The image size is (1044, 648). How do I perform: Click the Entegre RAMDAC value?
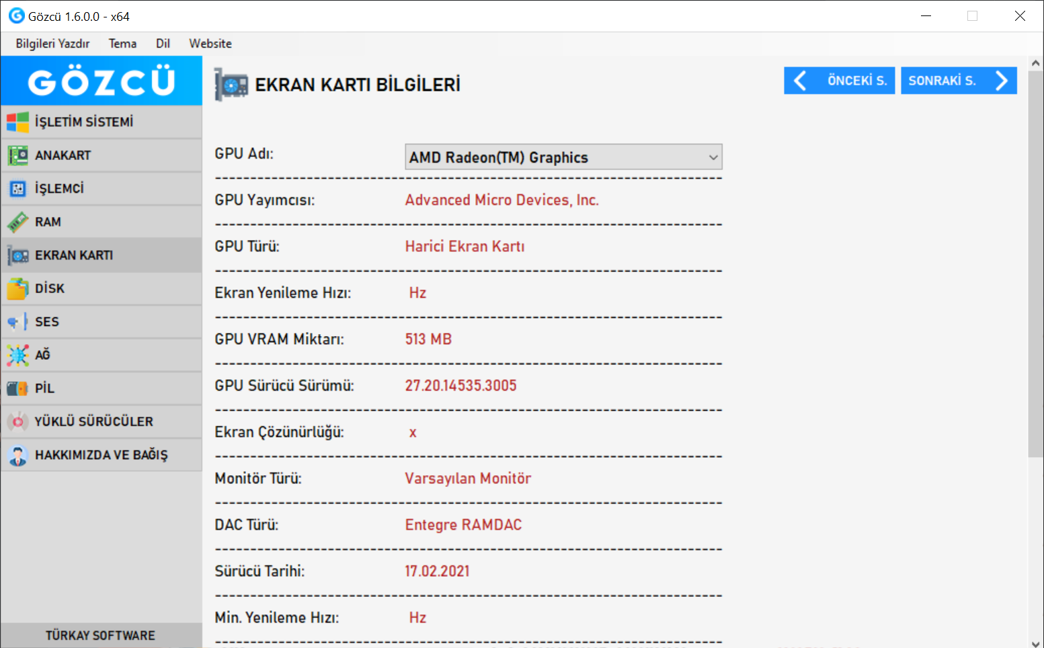tap(463, 525)
